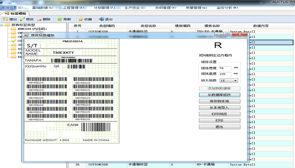Collapse the 所有标签类型 tree root
Image resolution: width=295 pixels, height=168 pixels.
[x=2, y=25]
